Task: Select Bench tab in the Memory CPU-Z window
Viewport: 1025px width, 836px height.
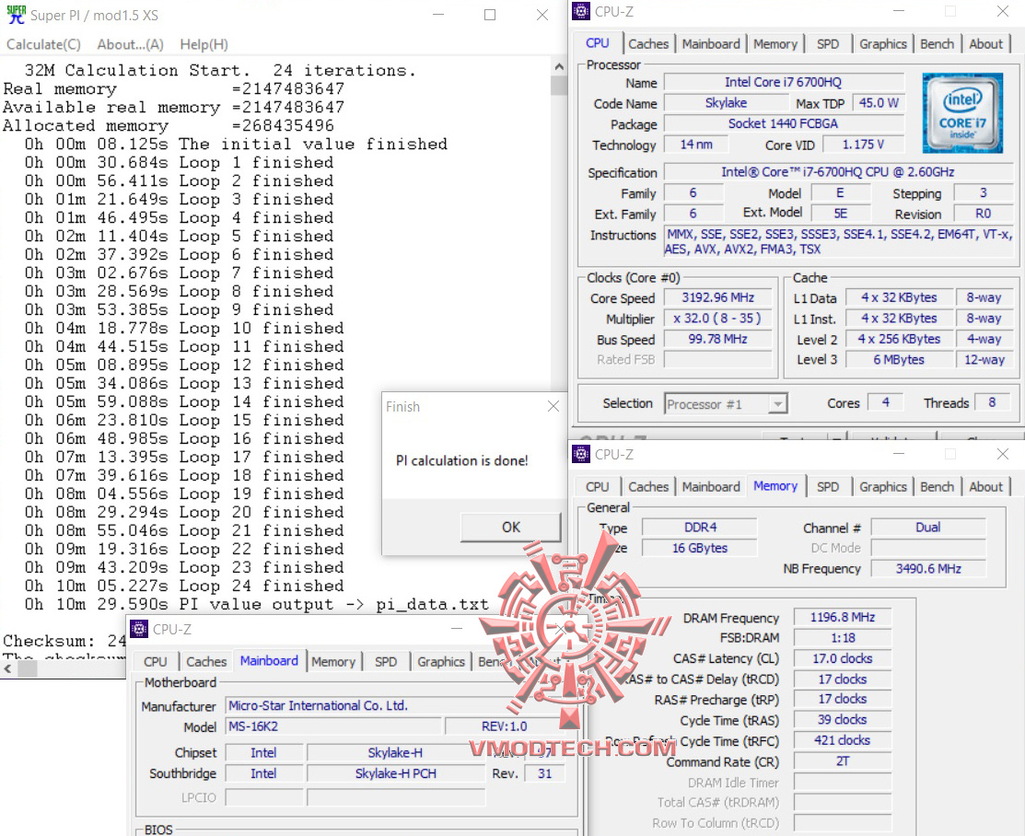Action: (x=937, y=487)
